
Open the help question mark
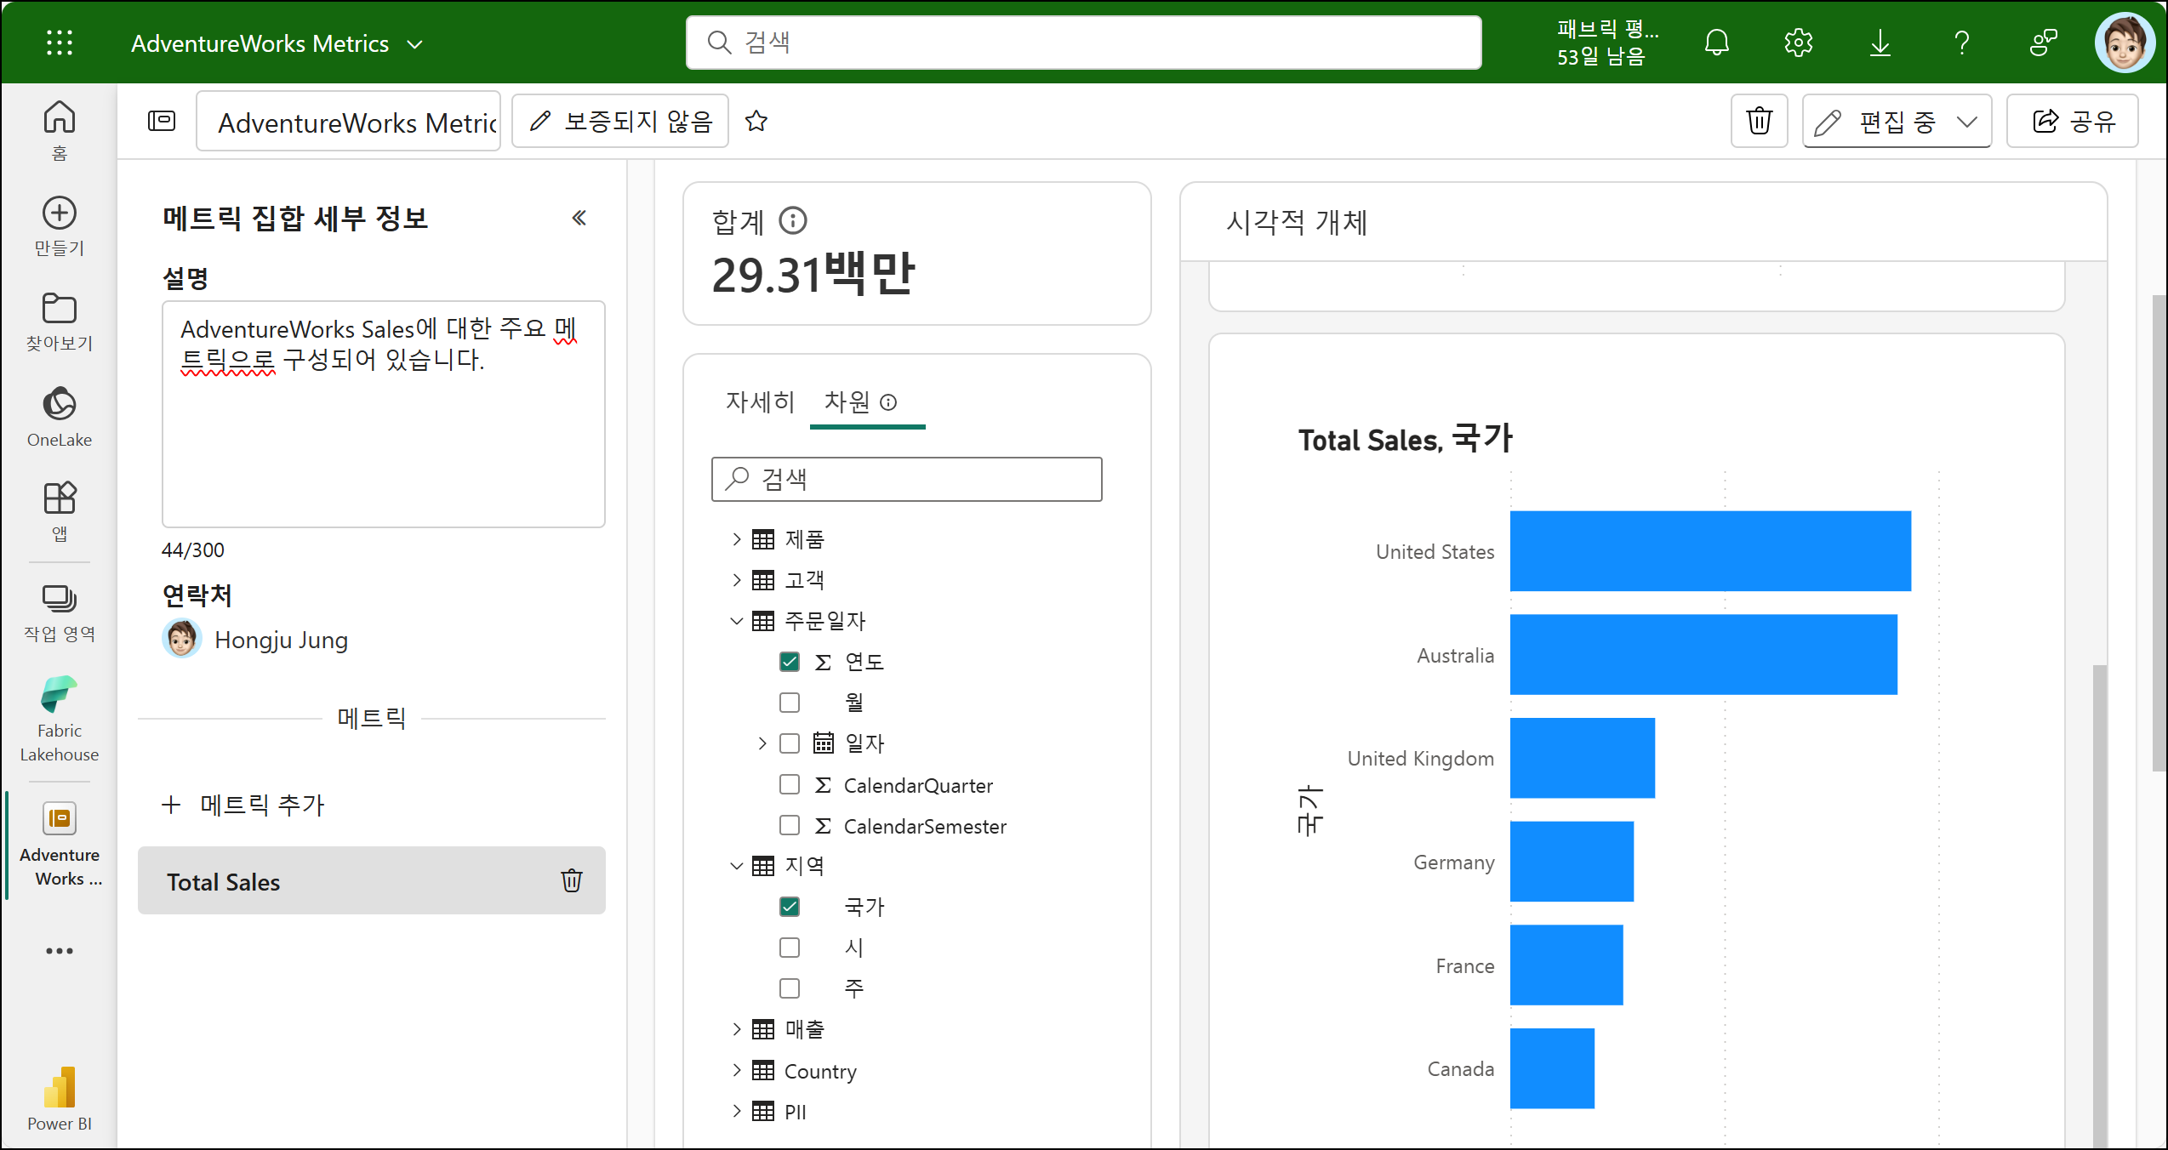point(1962,43)
